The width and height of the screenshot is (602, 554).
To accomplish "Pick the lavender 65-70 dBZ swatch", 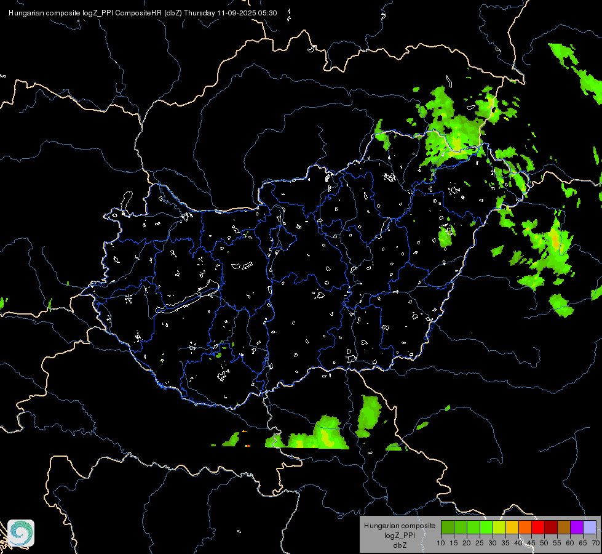I will tap(590, 527).
